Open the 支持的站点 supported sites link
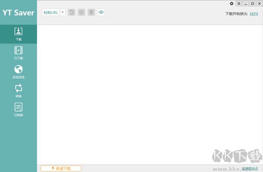263x172 pixels. [250, 168]
